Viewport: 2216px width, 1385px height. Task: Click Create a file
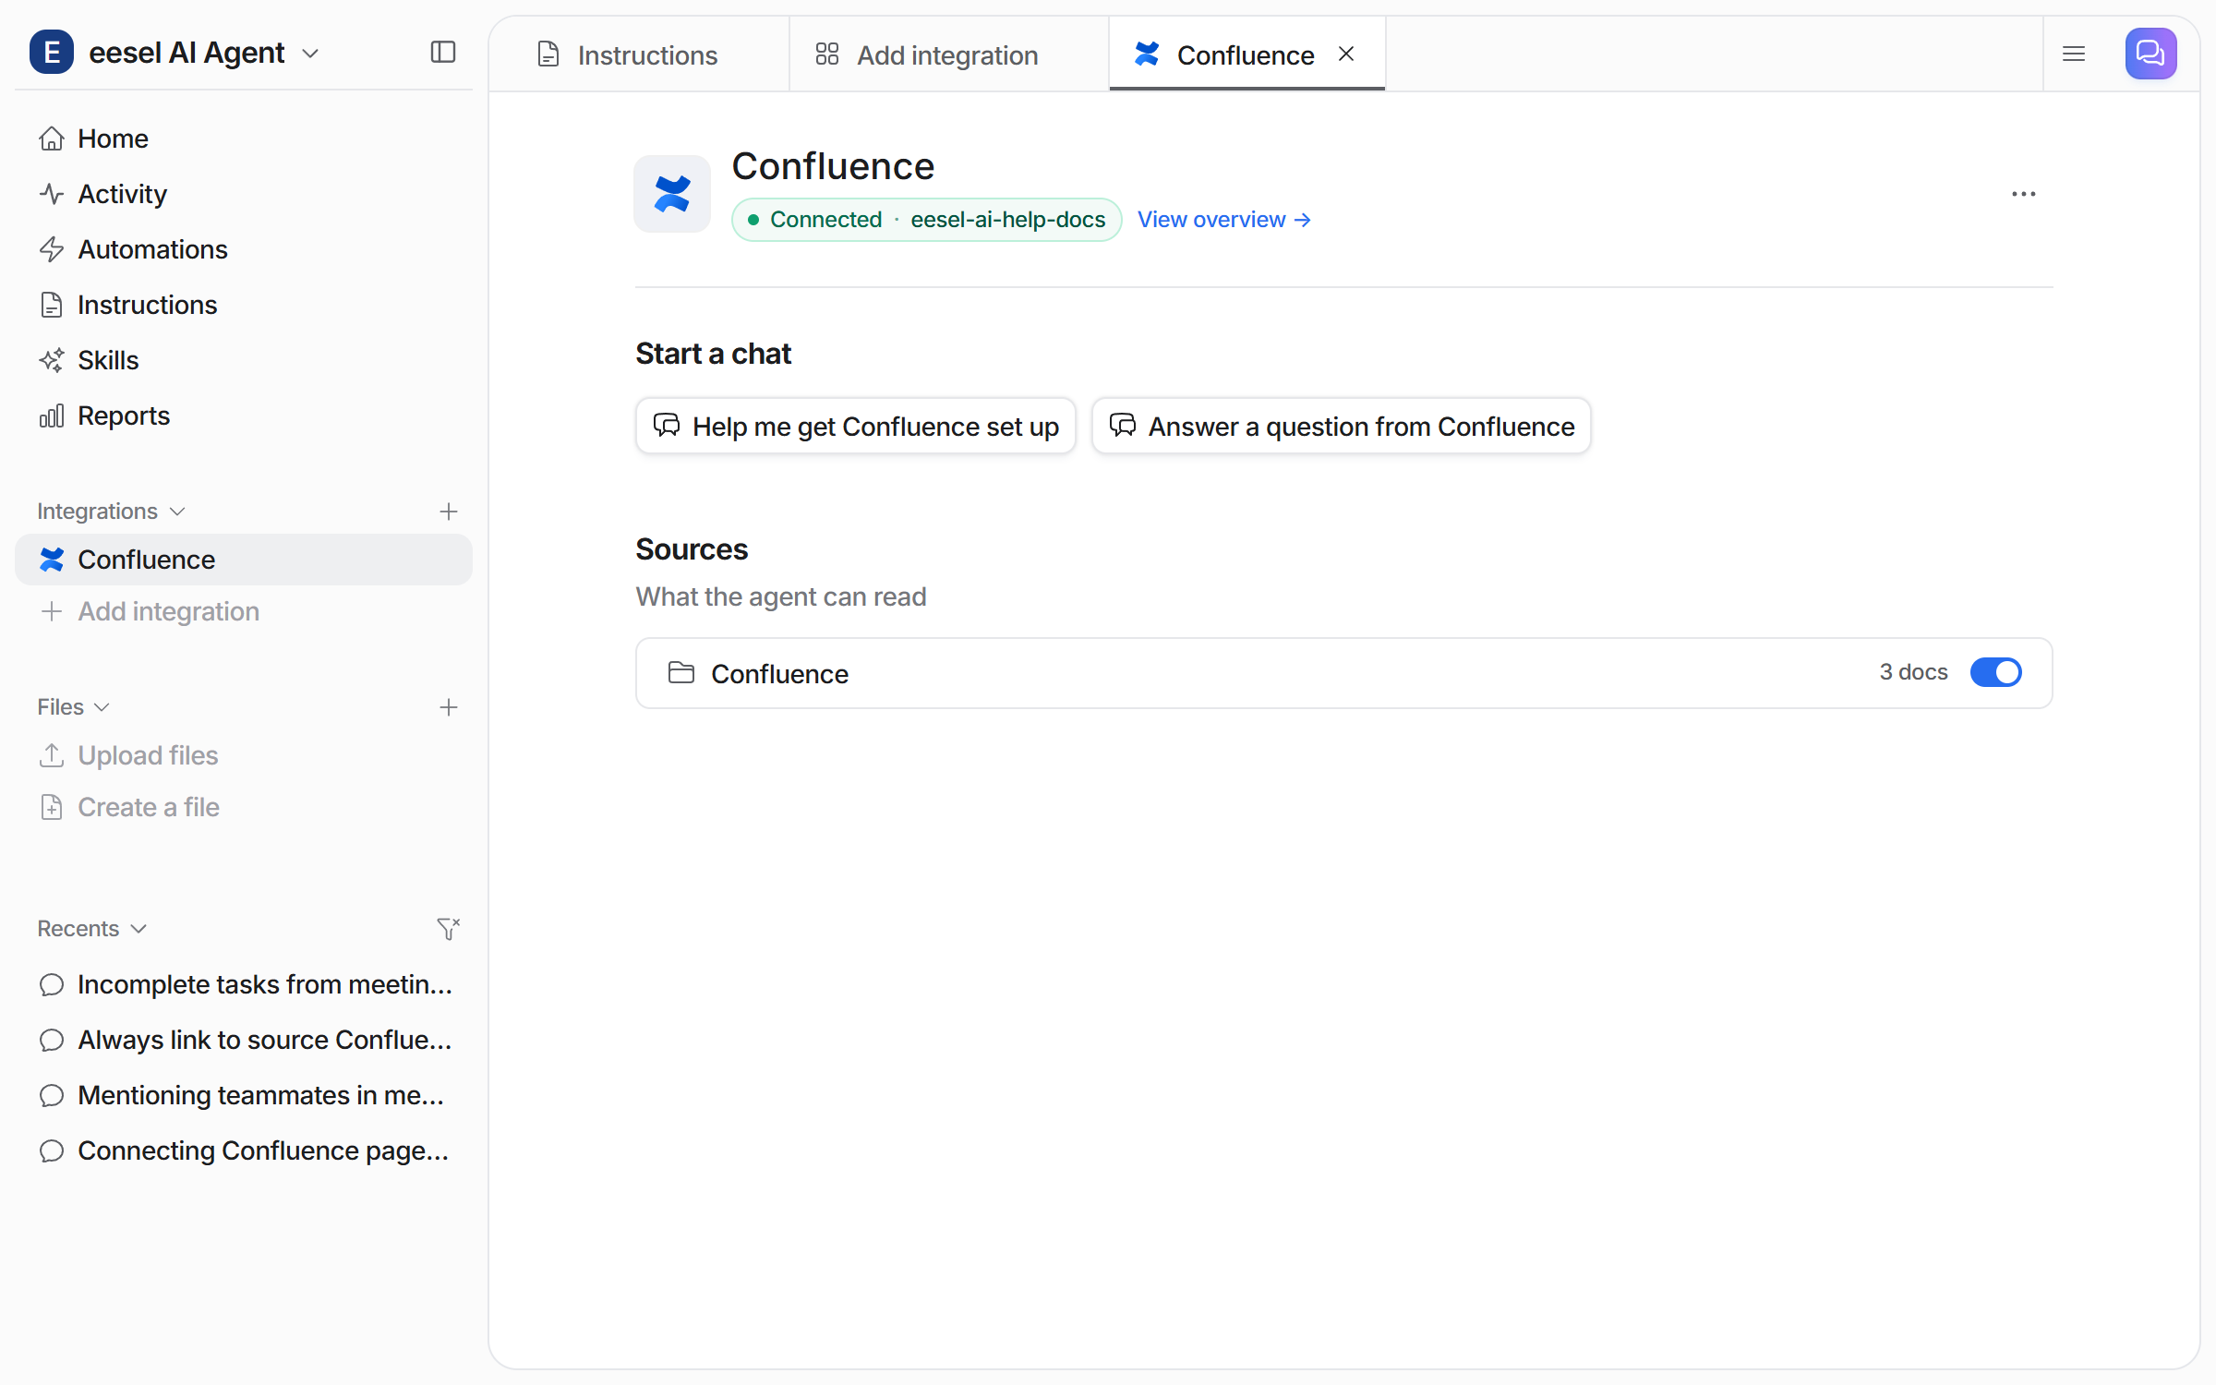point(244,807)
